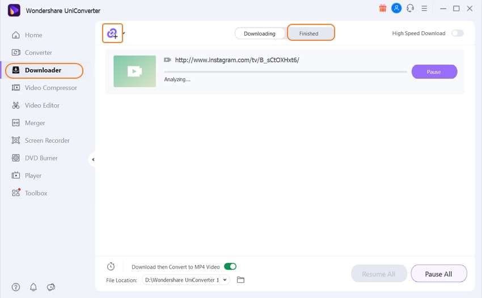
Task: Click the Wondershare UniConverter logo
Action: (x=14, y=10)
